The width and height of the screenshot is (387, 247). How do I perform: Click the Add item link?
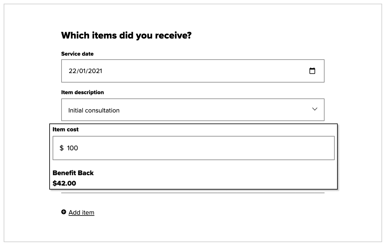point(81,212)
